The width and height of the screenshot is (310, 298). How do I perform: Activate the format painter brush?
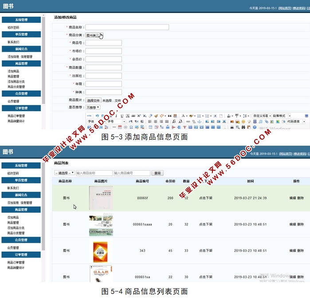coord(156,116)
